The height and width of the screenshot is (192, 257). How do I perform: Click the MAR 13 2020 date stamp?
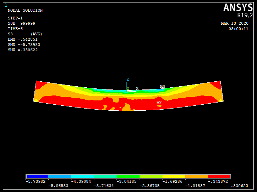pyautogui.click(x=235, y=23)
